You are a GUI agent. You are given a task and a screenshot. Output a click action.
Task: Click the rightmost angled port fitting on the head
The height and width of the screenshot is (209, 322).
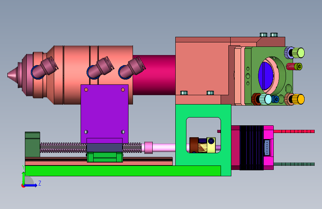coord(132,68)
